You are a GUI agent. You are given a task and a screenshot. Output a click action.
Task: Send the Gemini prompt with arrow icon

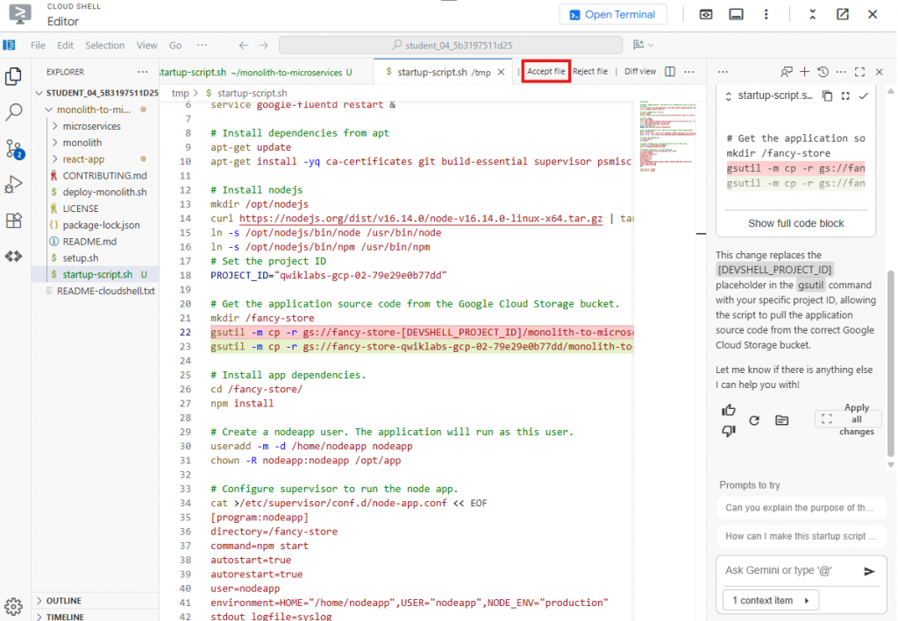(x=869, y=571)
